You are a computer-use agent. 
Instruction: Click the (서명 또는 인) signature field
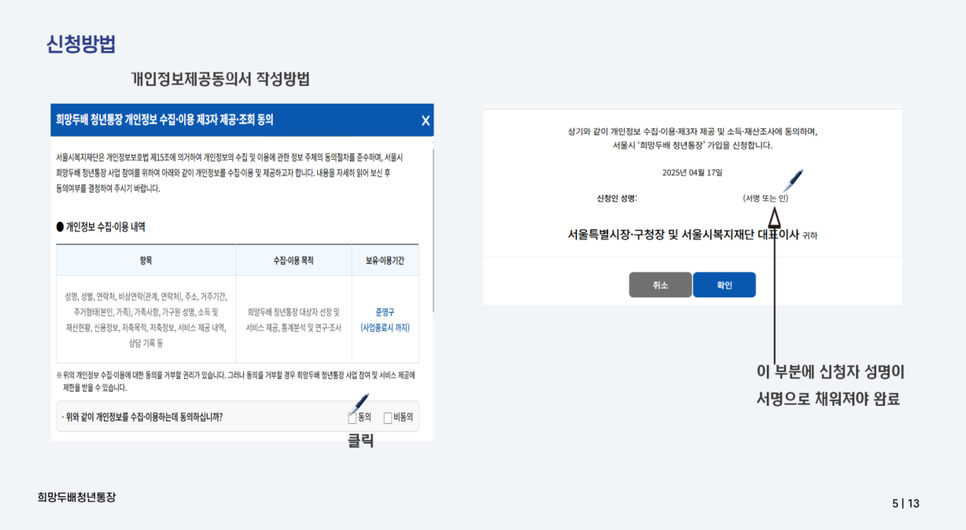765,198
